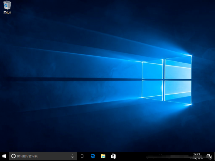Open Task View from the taskbar

82,156
